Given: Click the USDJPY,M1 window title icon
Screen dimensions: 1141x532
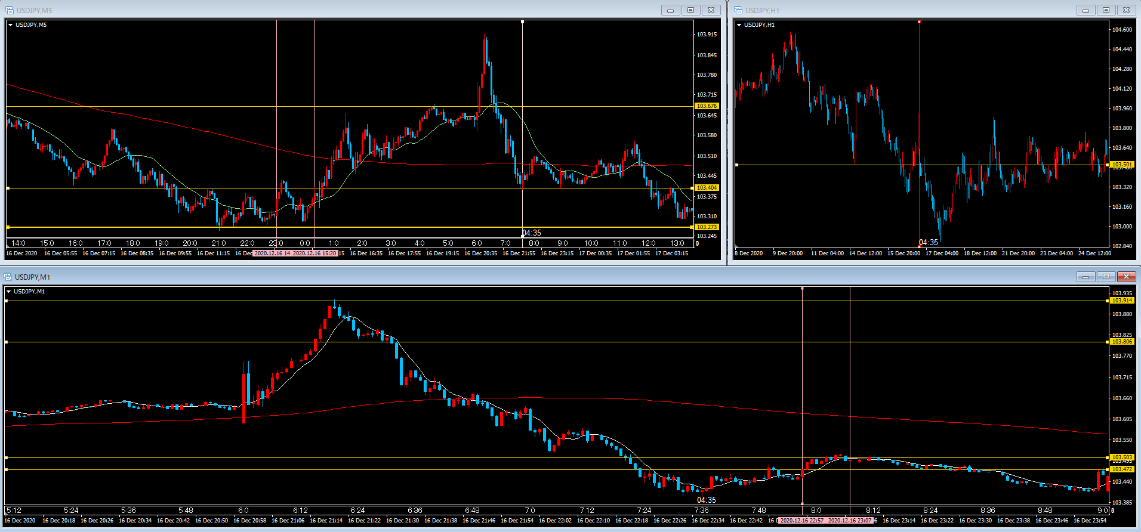Looking at the screenshot, I should [8, 277].
